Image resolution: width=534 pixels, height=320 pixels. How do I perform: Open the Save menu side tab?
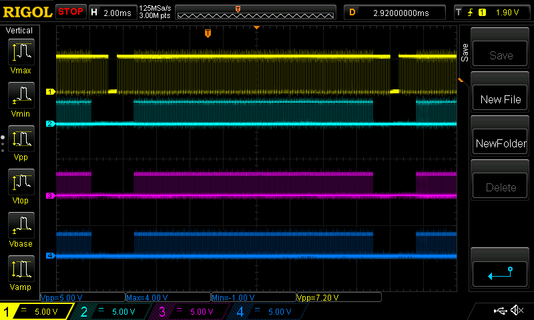coord(465,53)
